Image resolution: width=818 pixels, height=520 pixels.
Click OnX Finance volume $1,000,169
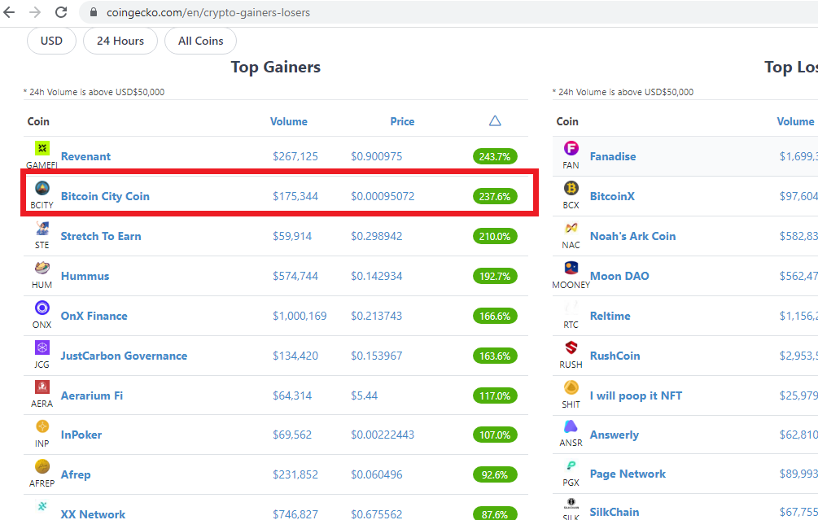click(300, 316)
